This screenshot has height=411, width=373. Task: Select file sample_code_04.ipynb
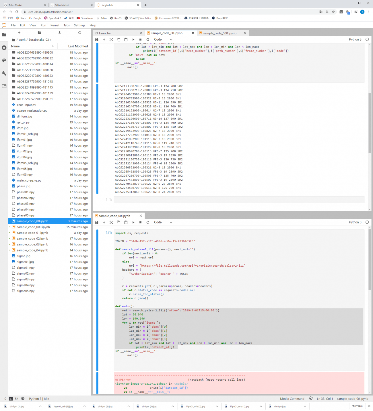[x=49, y=250]
